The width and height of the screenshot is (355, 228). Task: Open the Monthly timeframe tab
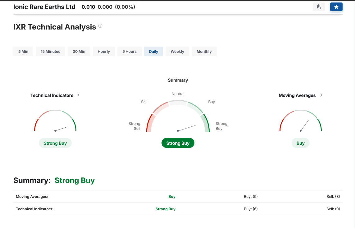click(204, 51)
